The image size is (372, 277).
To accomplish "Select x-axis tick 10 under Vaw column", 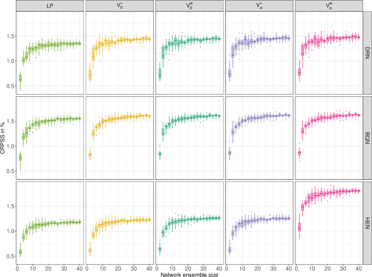I will [x=312, y=268].
